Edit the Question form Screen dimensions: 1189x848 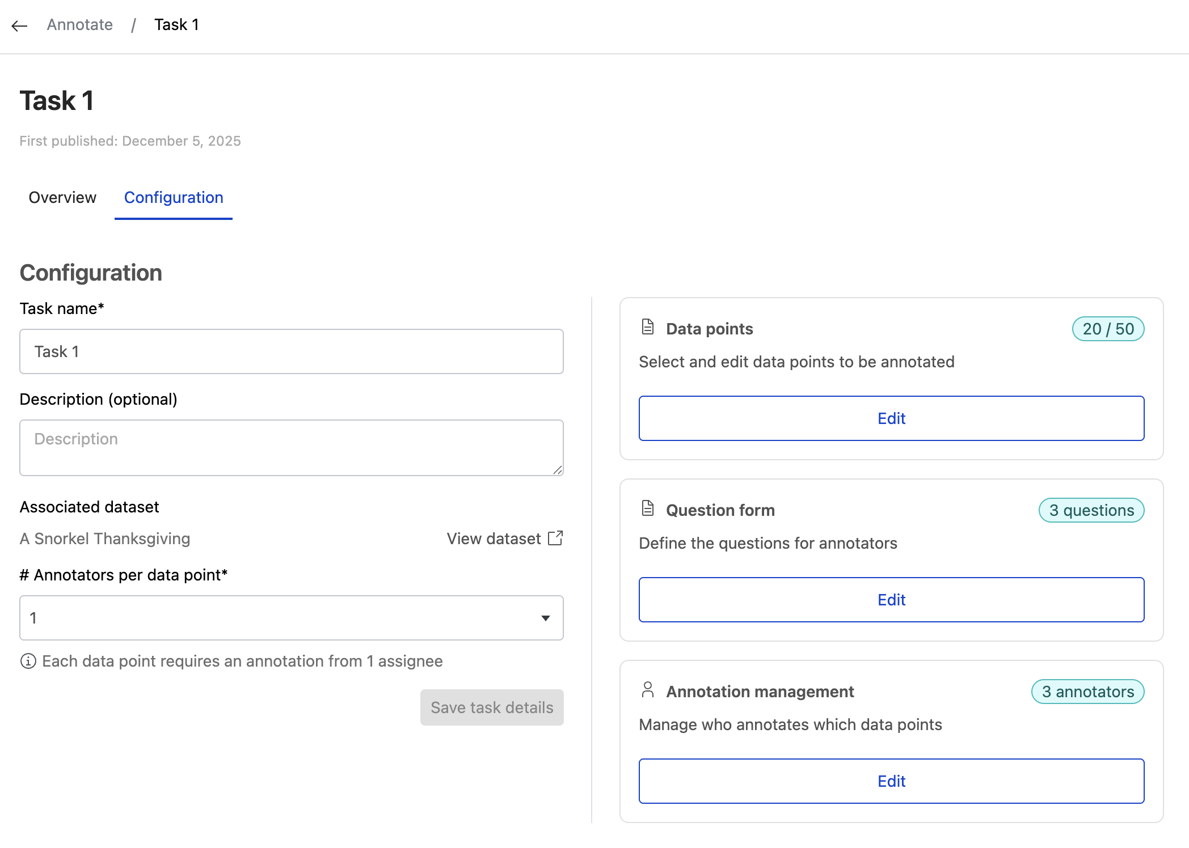point(891,600)
